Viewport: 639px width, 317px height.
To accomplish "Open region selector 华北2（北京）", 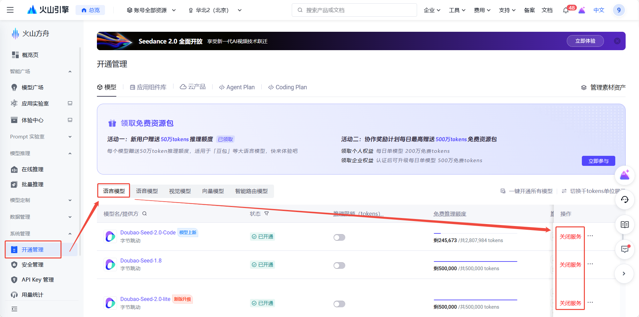I will click(x=215, y=10).
